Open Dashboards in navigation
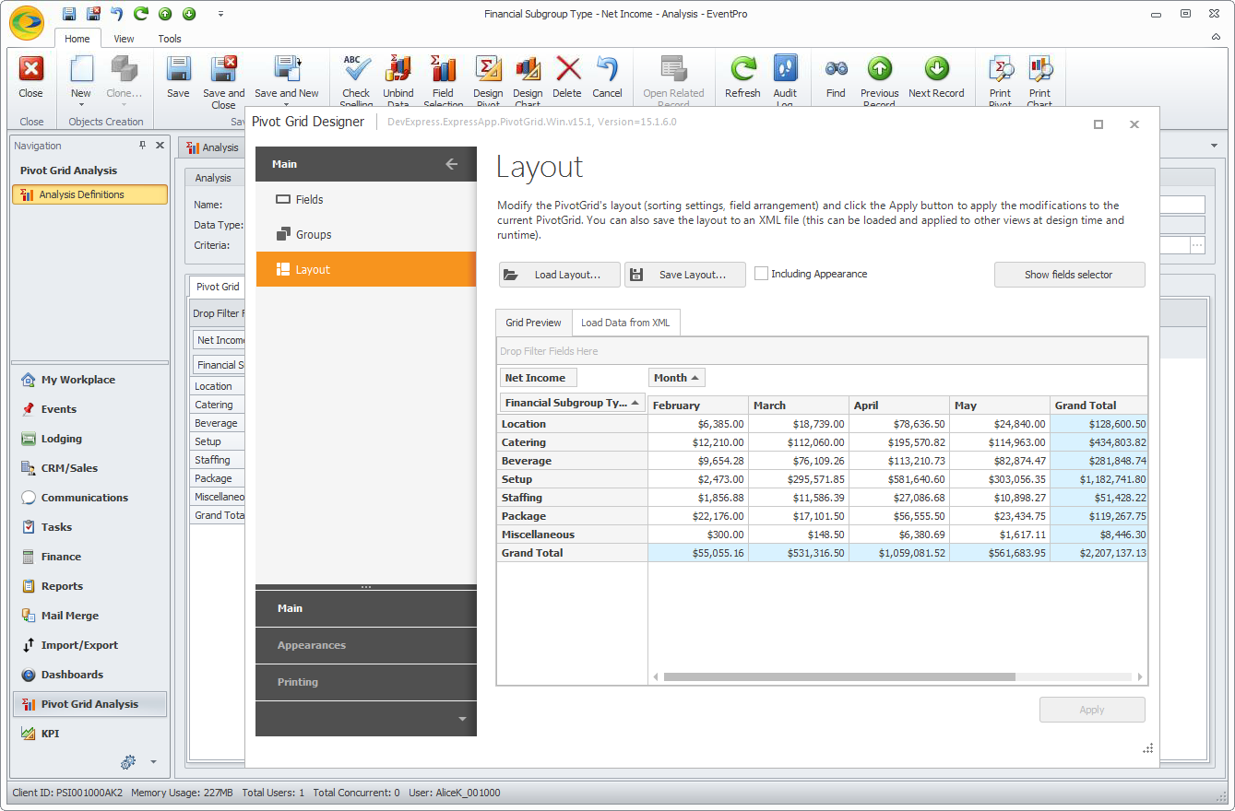 click(x=89, y=675)
